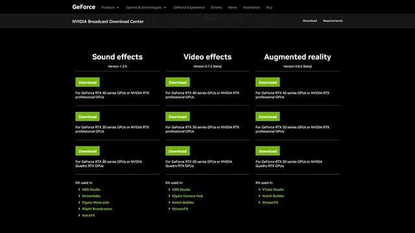Click chevron beside Elgato Camera Hub
Viewport: 415px width, 233px height.
coord(169,196)
